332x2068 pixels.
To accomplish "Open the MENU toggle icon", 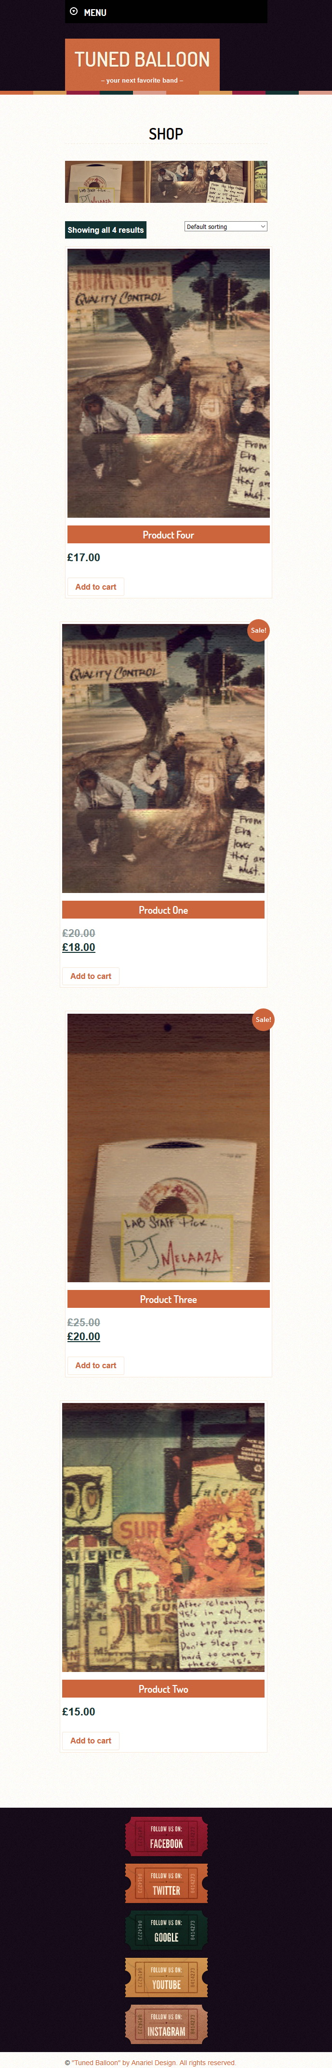I will pyautogui.click(x=74, y=12).
